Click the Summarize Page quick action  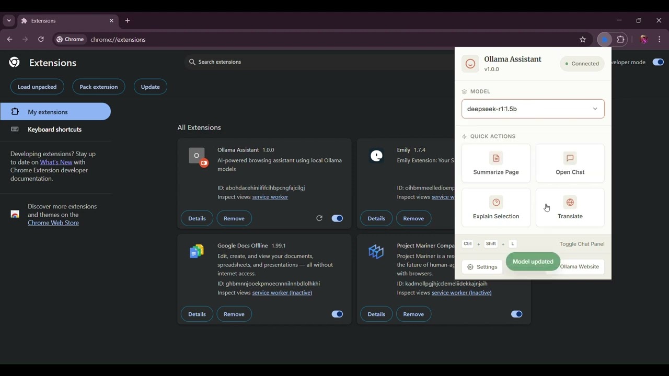pos(496,163)
